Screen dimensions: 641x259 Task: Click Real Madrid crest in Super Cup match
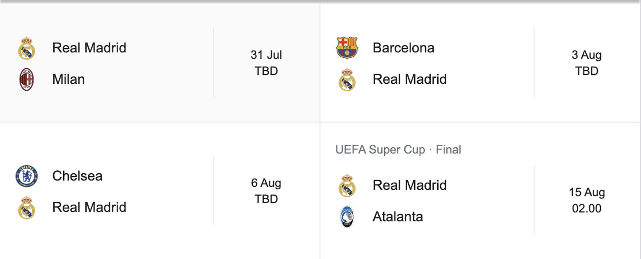click(x=347, y=186)
